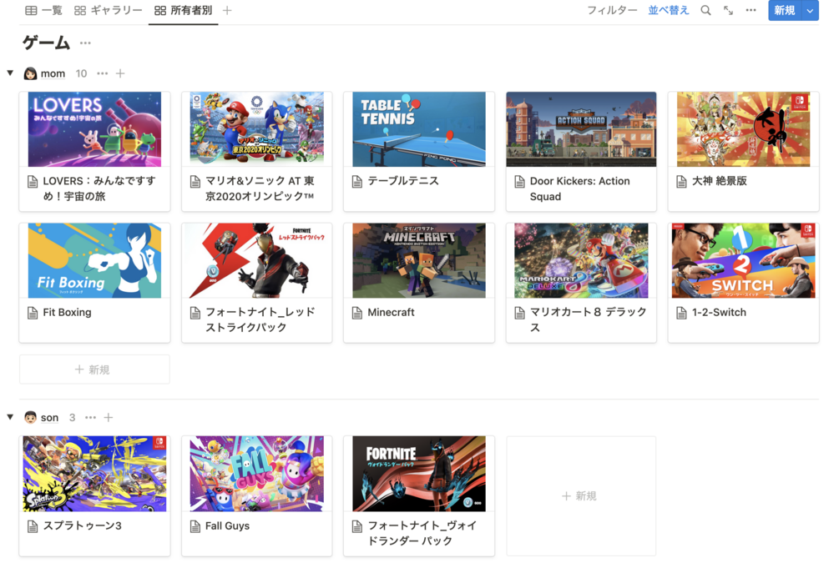Click the Mario Kart 8 Deluxe cover image
Screen dimensions: 839x568
point(581,260)
